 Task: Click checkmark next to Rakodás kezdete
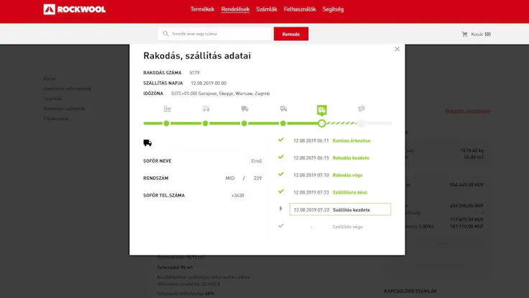(281, 157)
